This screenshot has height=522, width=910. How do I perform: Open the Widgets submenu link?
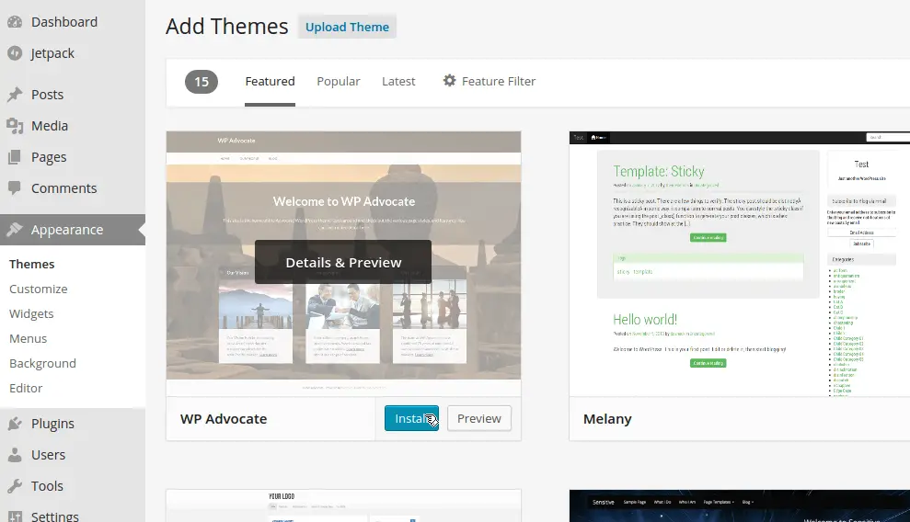click(31, 314)
